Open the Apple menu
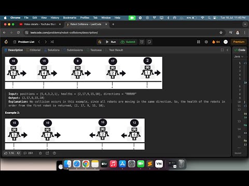Image resolution: width=249 pixels, height=186 pixels. click(x=5, y=18)
